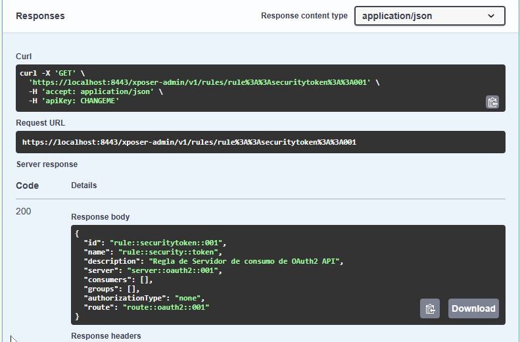520x342 pixels.
Task: Open the application/json content type dropdown
Action: click(x=429, y=16)
